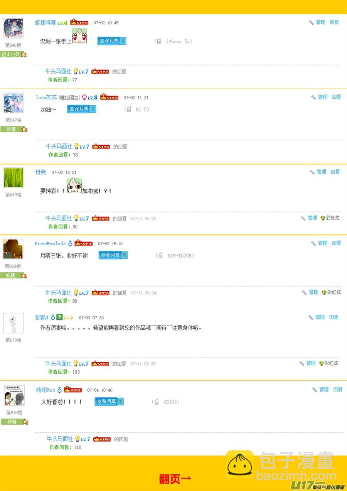Click the 回复 link on 晓翊Rex's comment

[338, 390]
